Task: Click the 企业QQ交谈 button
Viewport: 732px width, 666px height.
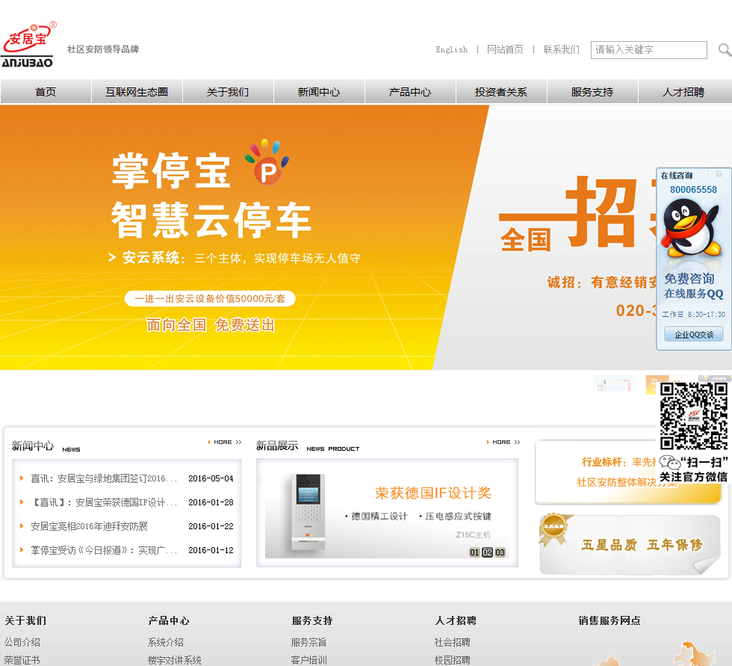Action: tap(694, 334)
